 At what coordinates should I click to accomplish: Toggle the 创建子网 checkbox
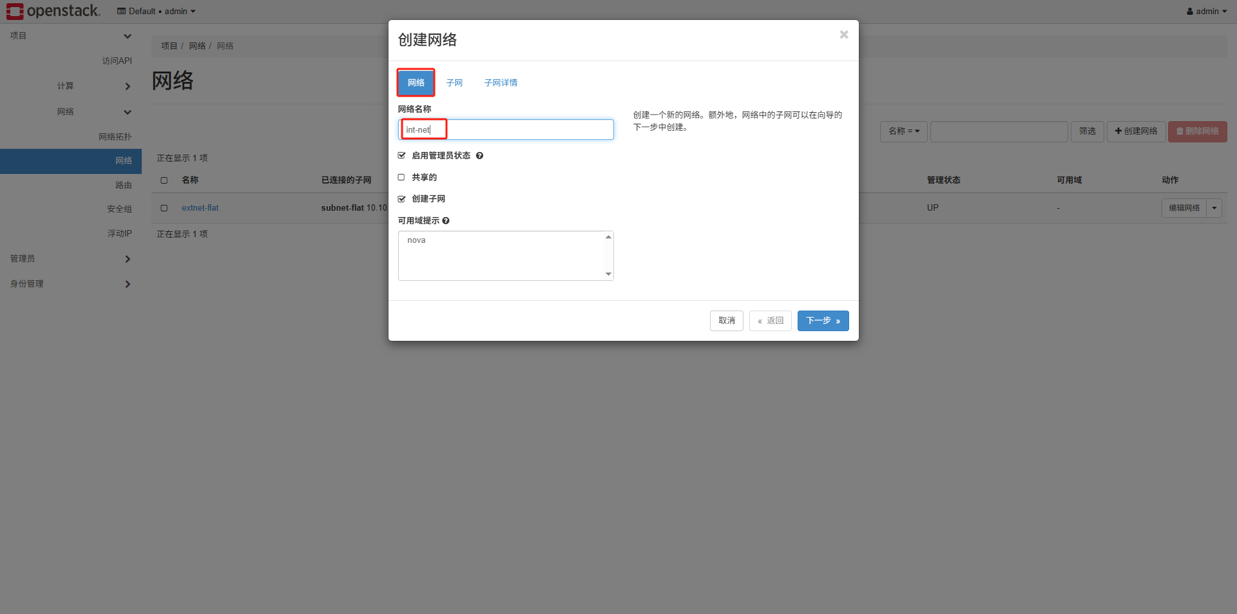[401, 199]
